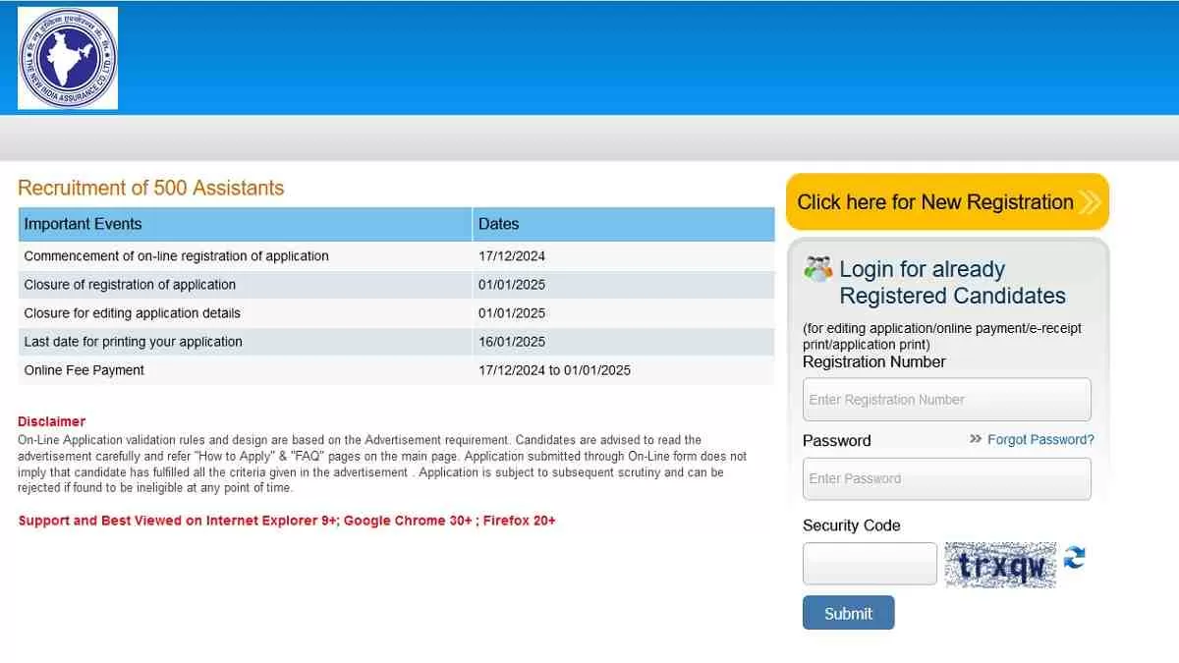
Task: Click the chevrons before Forgot Password
Action: point(977,440)
